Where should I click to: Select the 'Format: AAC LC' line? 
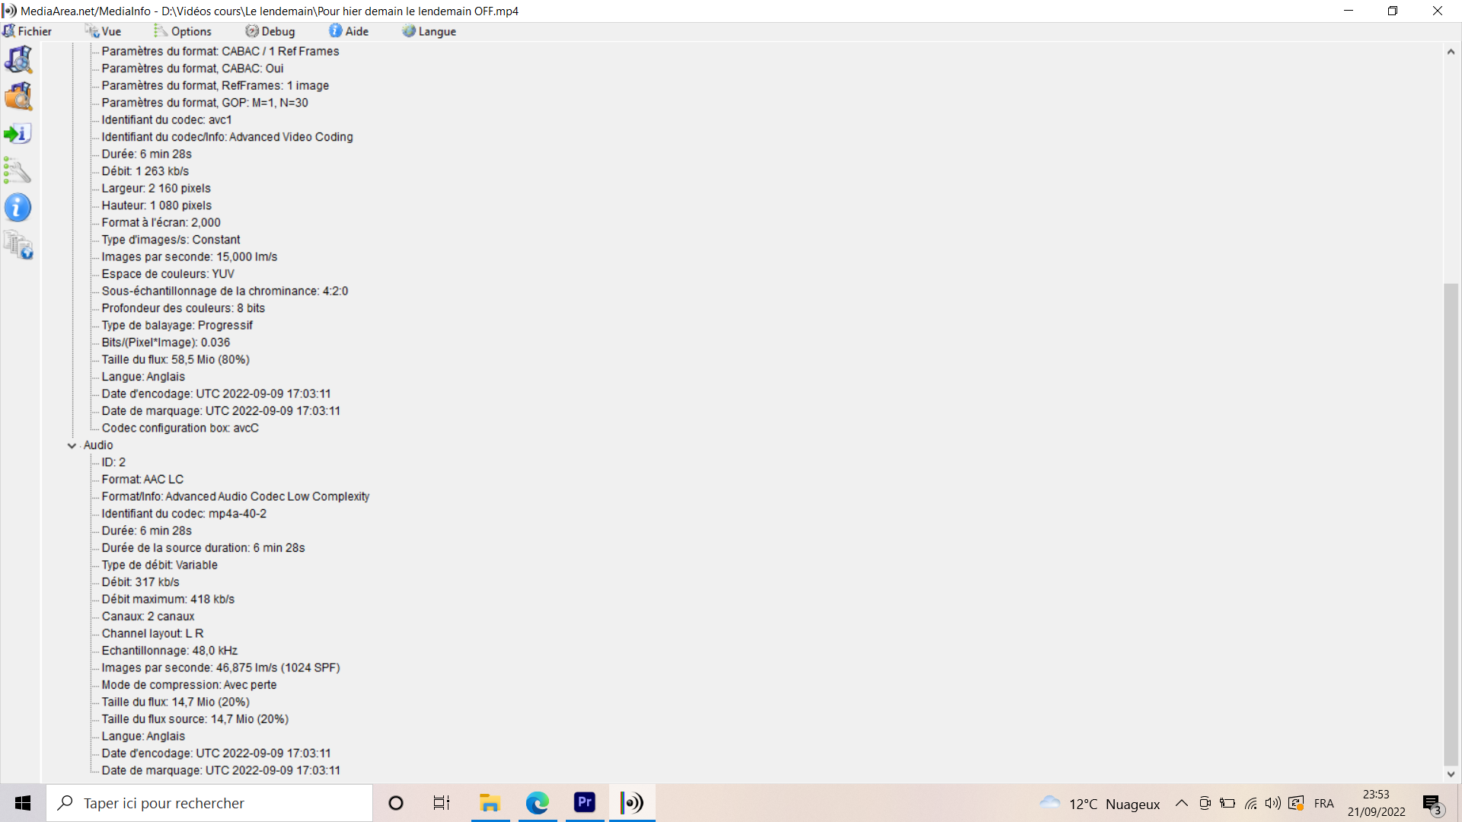(x=142, y=479)
